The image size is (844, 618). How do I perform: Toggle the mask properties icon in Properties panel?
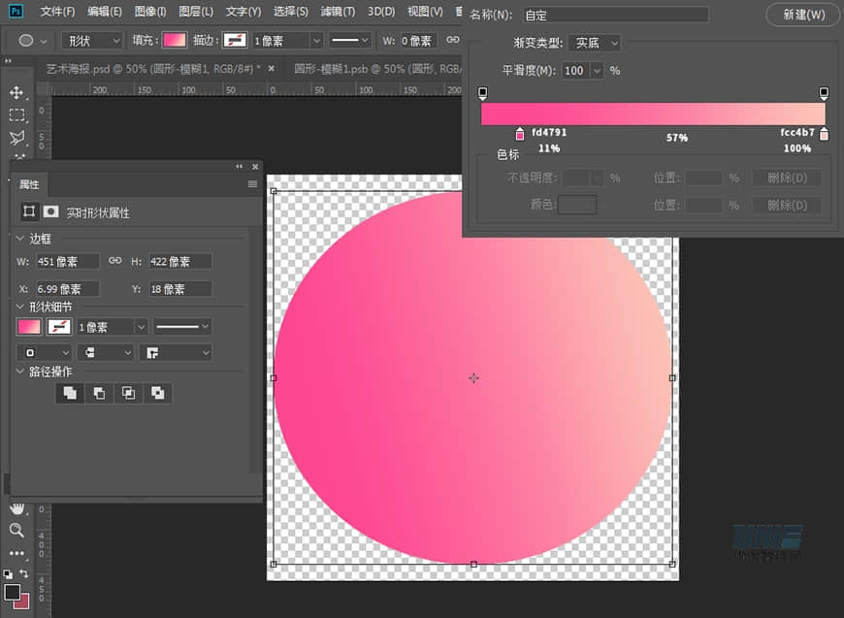tap(50, 211)
